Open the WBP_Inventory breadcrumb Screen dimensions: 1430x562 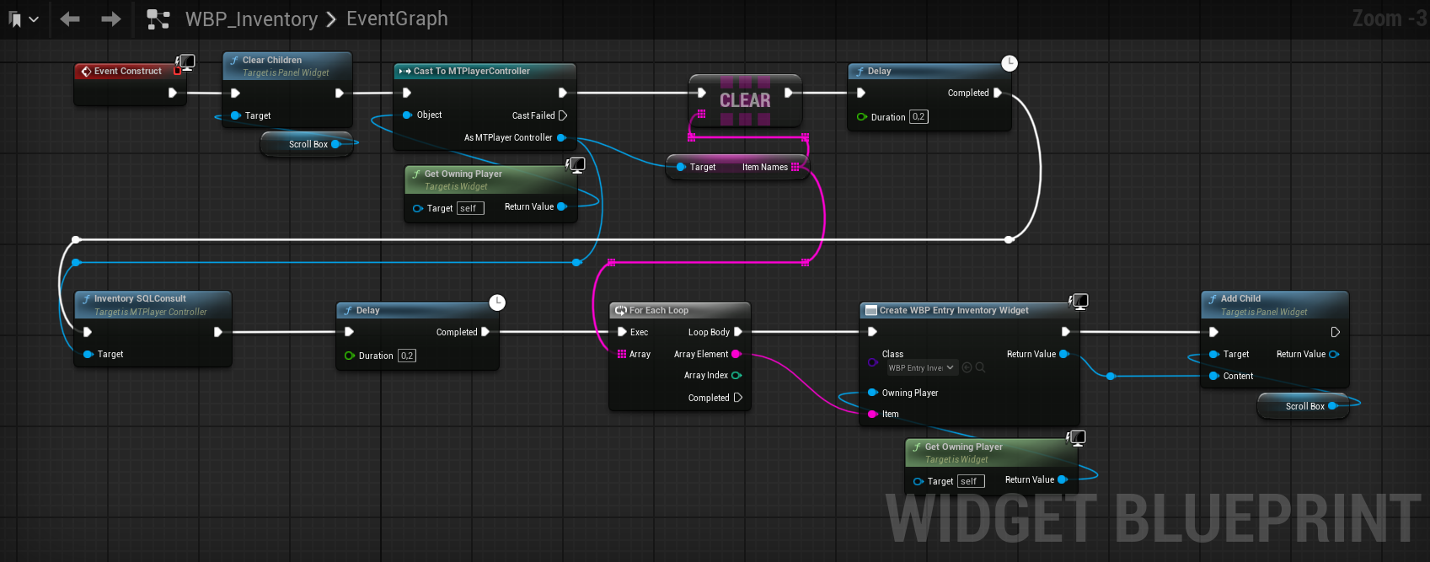[251, 19]
